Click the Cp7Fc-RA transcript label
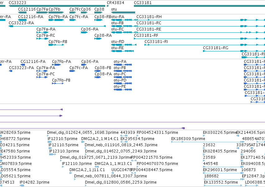The height and width of the screenshot is (187, 265). click(79, 17)
